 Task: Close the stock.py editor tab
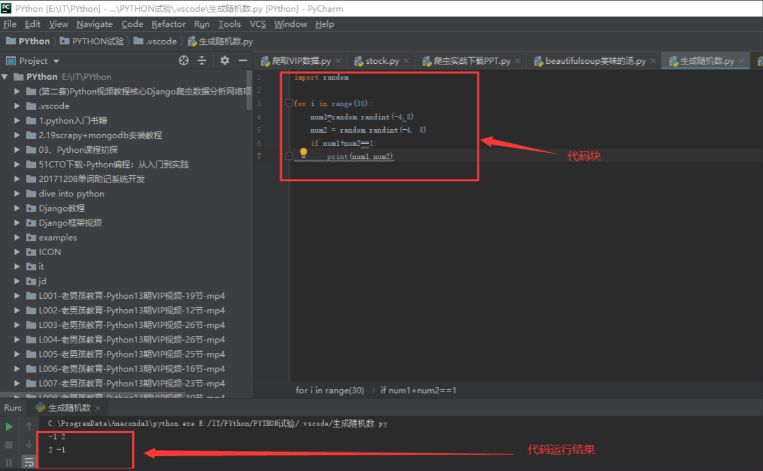406,61
